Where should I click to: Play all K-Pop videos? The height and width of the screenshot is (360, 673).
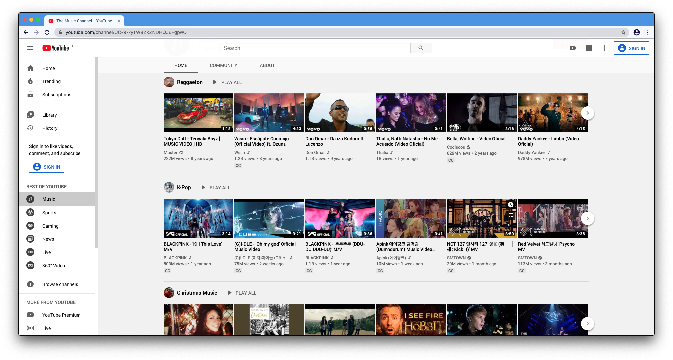point(216,188)
